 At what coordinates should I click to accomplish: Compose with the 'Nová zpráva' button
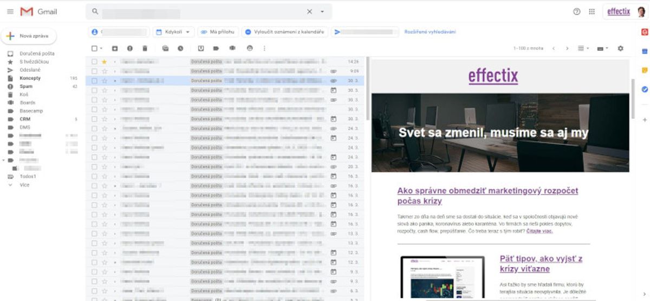coord(29,36)
